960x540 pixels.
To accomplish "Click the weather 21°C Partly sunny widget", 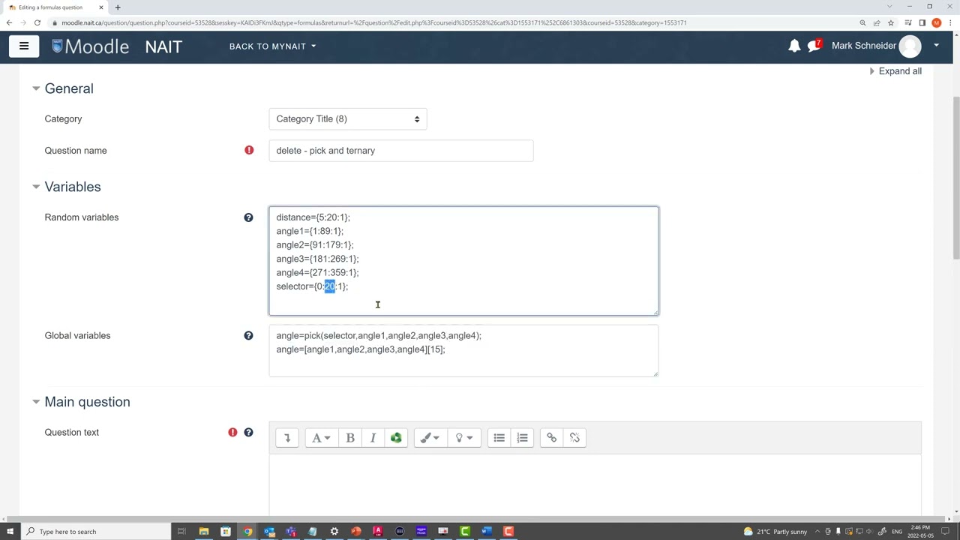I will coord(775,532).
